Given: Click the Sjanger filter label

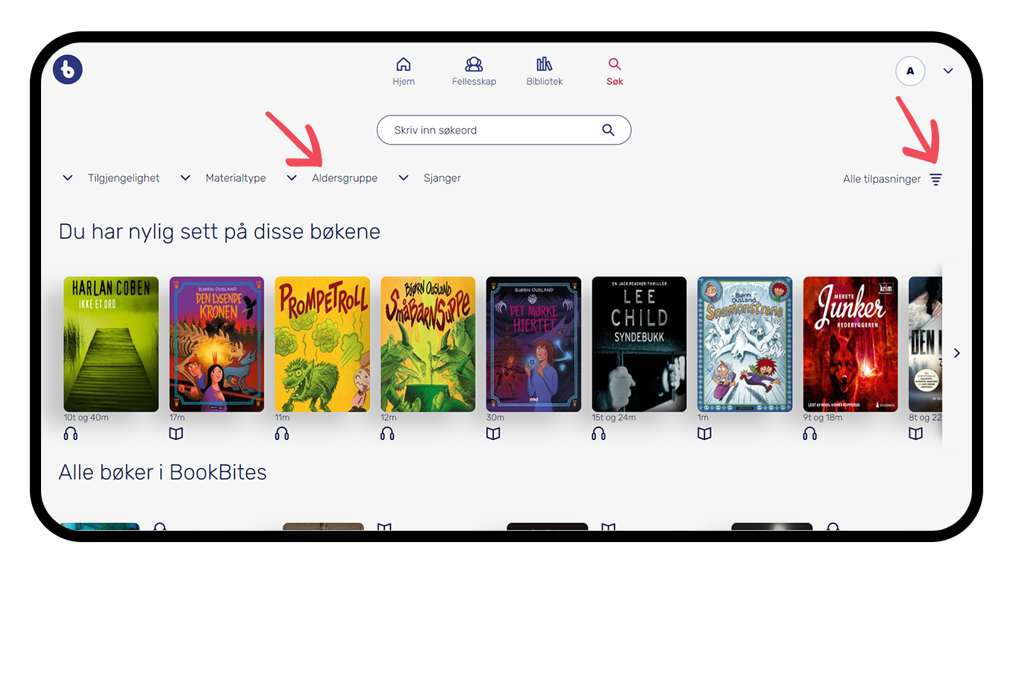Looking at the screenshot, I should [x=442, y=178].
